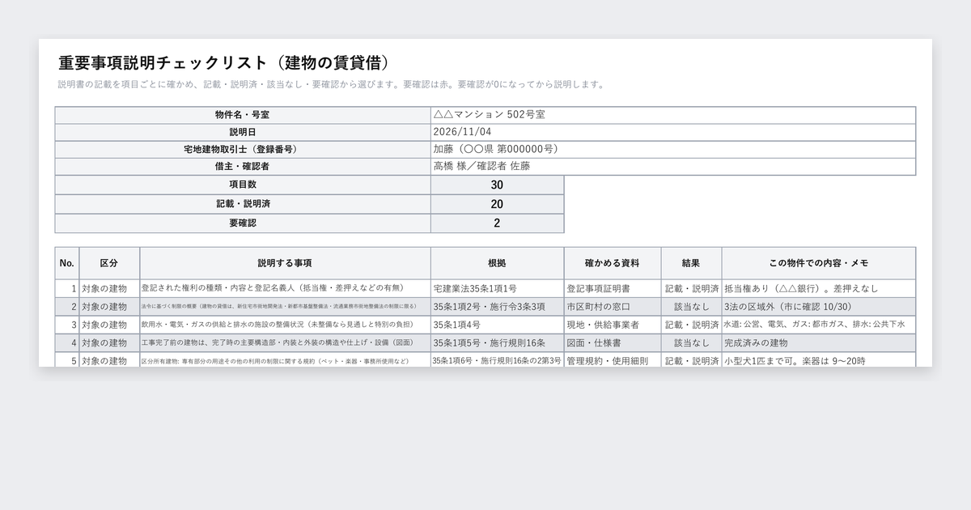
Task: Click the basis cell 35条1項4号
Action: (497, 325)
